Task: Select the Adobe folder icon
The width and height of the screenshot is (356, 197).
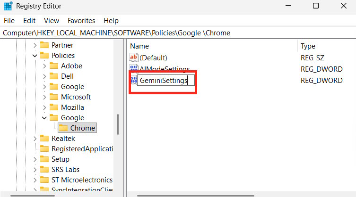Action: 54,66
